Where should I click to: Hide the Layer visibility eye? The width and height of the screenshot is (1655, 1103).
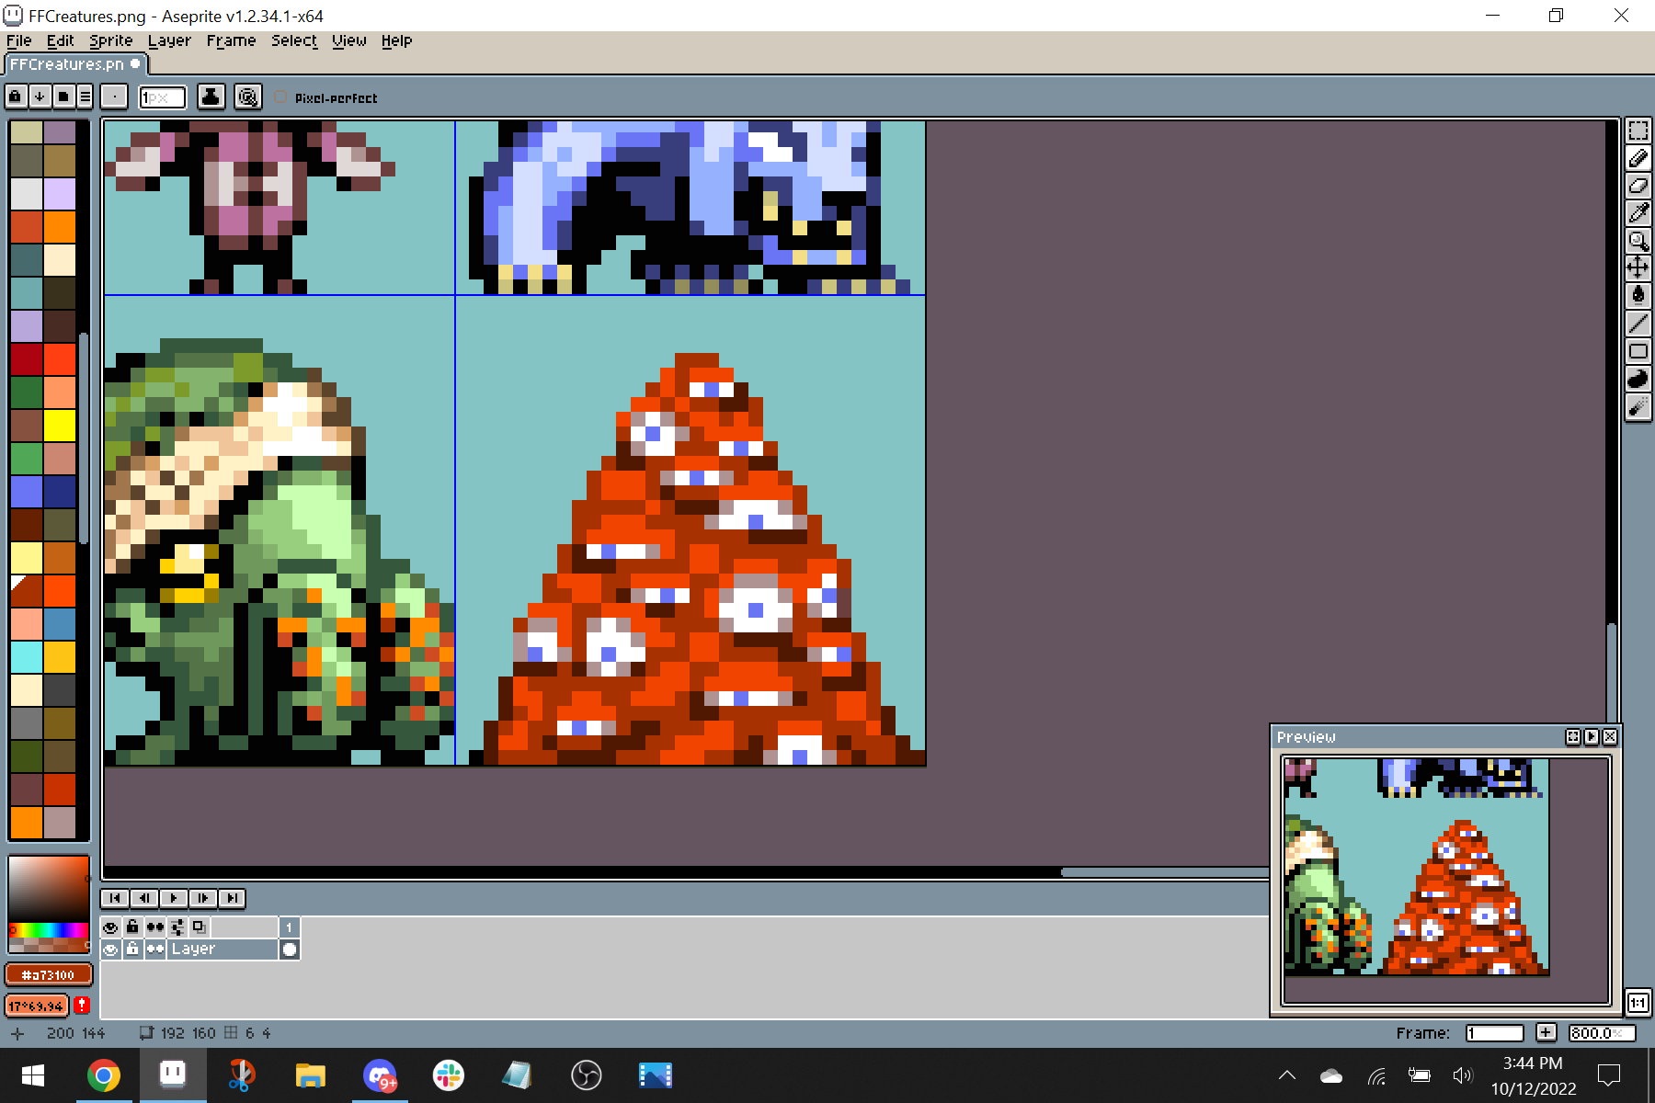pos(110,949)
